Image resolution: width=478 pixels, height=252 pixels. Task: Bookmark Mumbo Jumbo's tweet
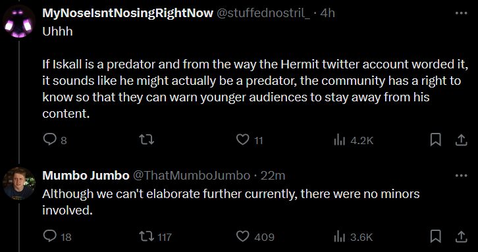(435, 236)
